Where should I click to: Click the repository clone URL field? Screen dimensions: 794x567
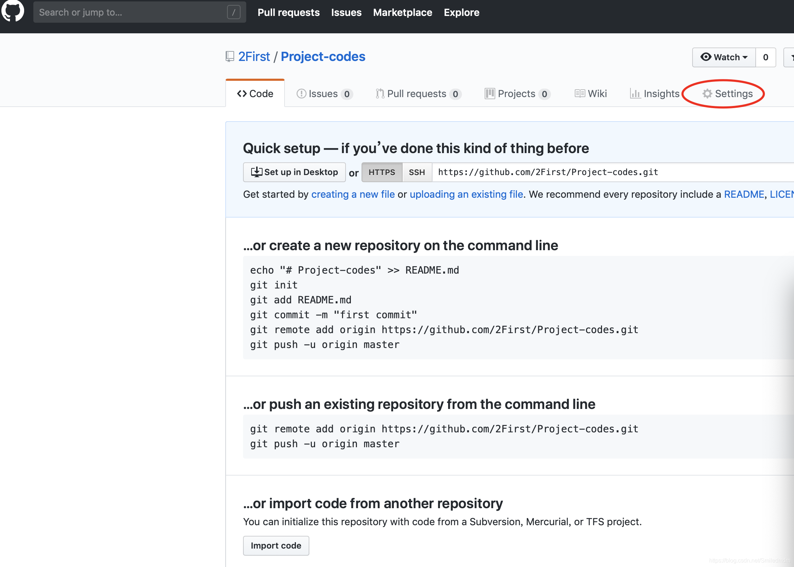pos(613,173)
